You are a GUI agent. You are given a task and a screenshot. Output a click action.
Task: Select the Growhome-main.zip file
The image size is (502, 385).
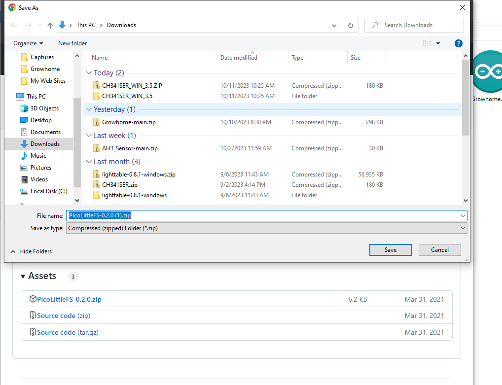tap(129, 122)
